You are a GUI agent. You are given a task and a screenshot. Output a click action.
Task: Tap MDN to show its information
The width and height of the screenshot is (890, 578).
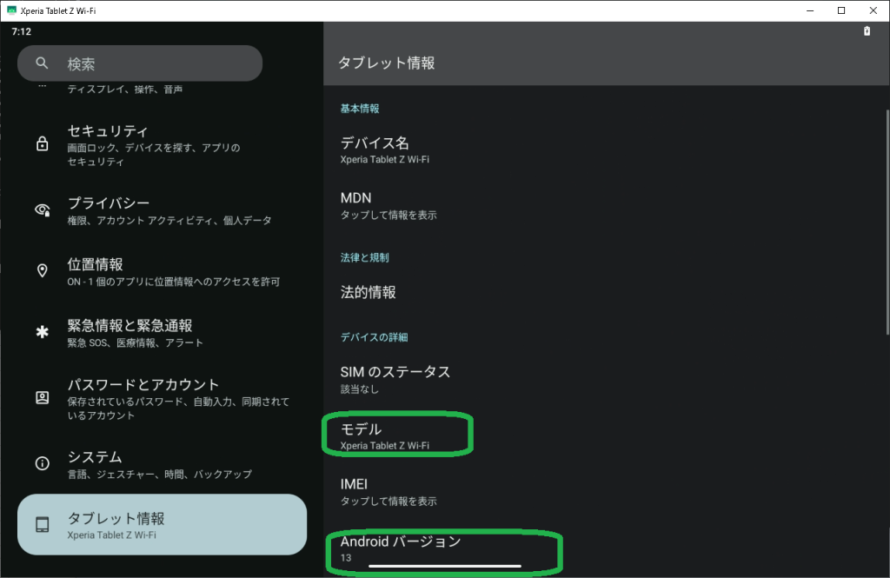pos(605,205)
